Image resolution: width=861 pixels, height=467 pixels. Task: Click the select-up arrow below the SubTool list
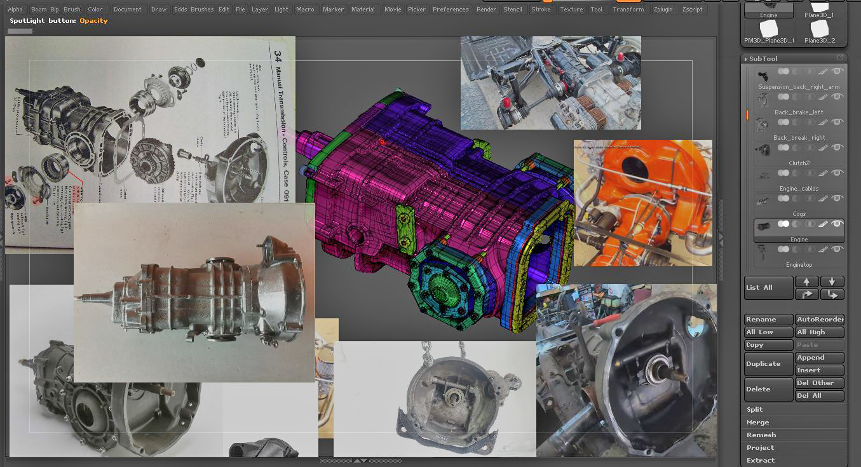[806, 281]
